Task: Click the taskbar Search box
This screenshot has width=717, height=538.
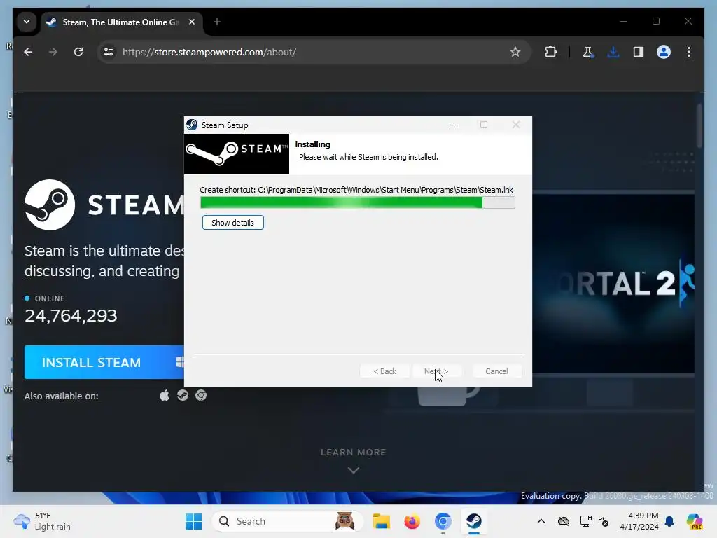Action: 287,521
